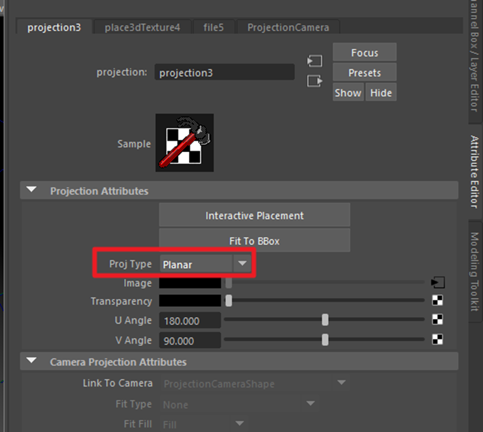
Task: Collapse the Projection Attributes section
Action: tap(31, 189)
